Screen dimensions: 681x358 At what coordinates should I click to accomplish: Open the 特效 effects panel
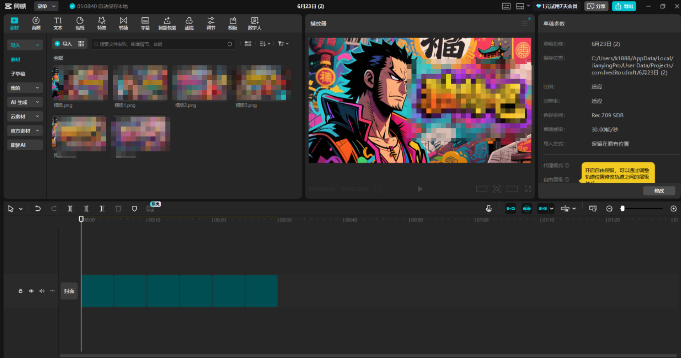click(102, 23)
